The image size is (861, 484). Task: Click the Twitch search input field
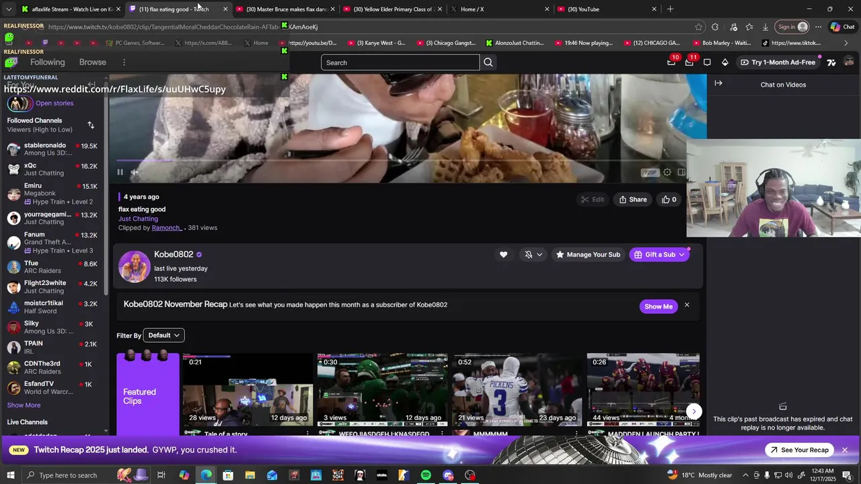(x=400, y=63)
